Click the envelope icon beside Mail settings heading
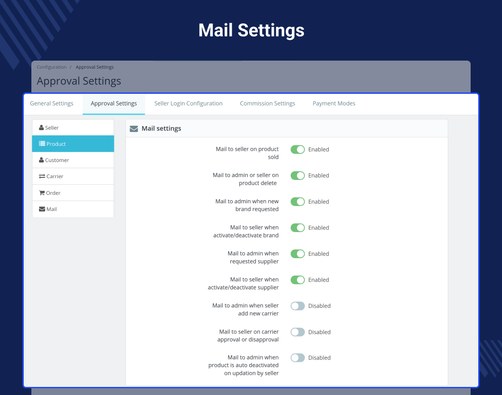 (134, 128)
